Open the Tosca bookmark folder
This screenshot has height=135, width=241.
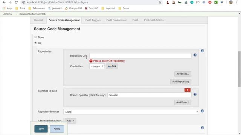[20, 8]
